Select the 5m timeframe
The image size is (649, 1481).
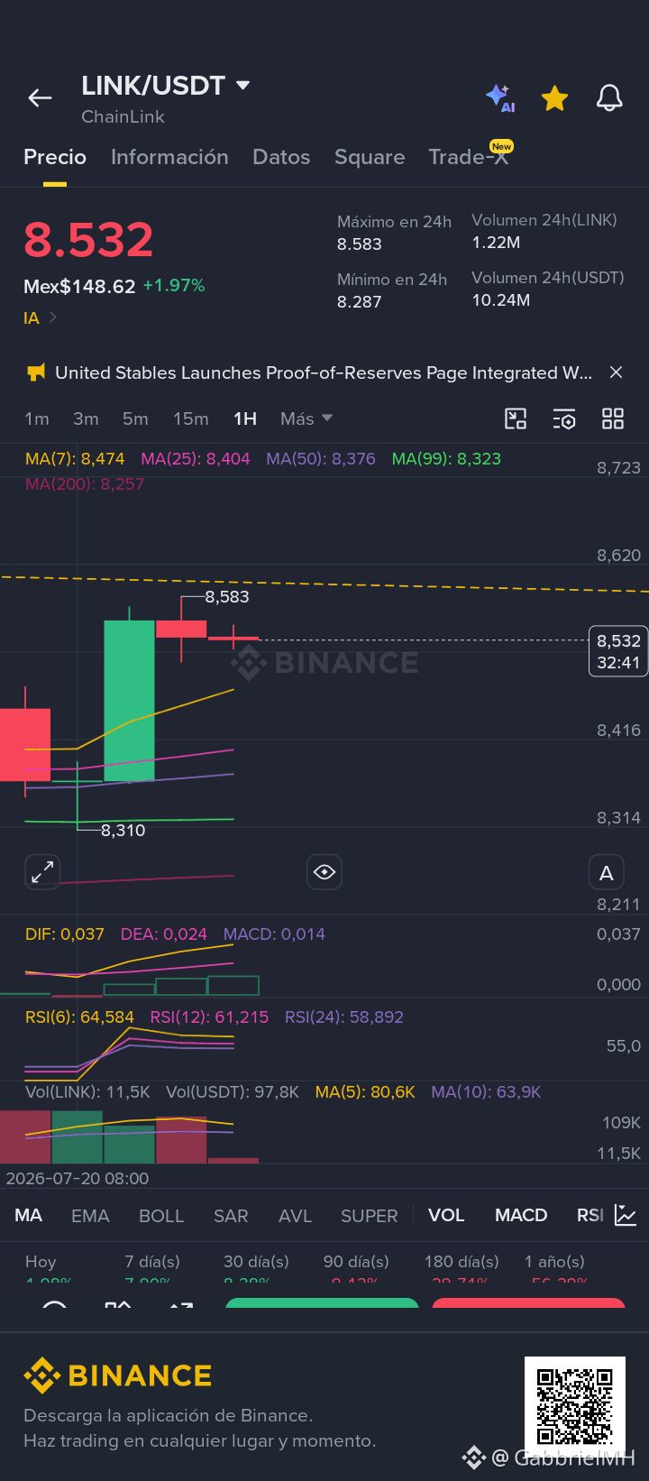tap(135, 419)
